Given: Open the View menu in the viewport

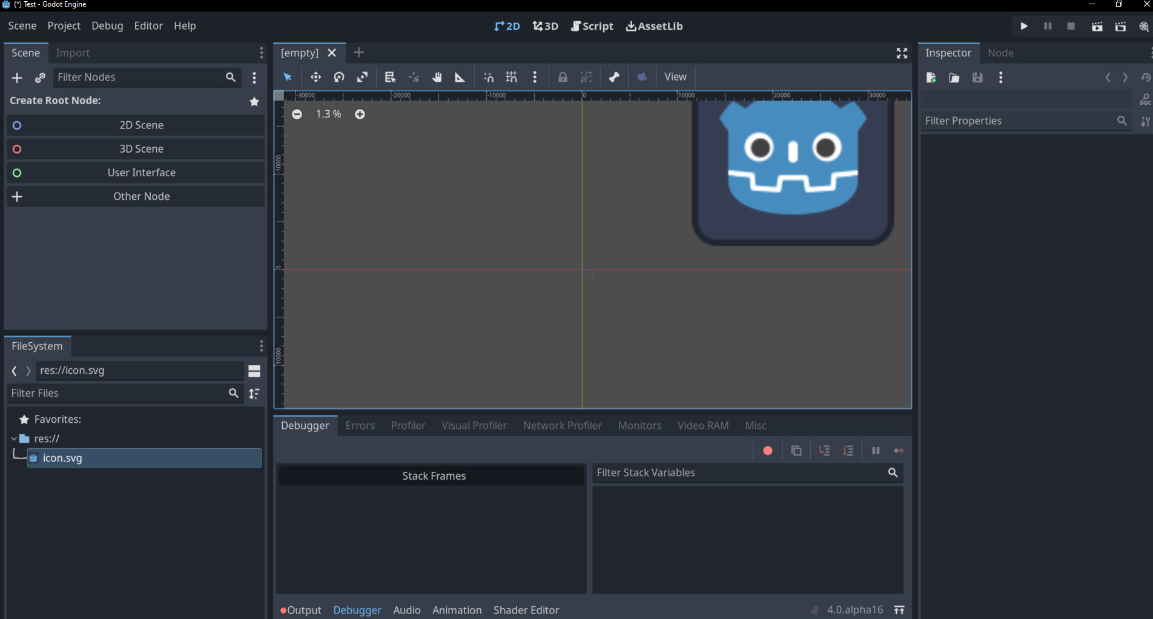Looking at the screenshot, I should click(675, 77).
